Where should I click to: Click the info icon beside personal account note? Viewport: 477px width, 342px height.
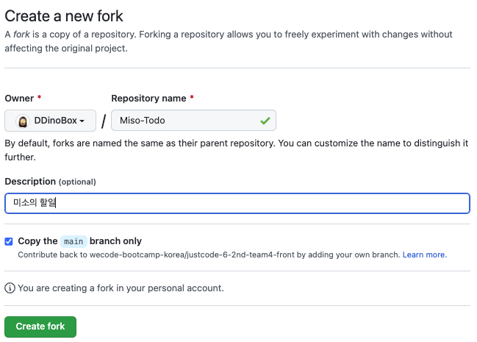(x=10, y=288)
